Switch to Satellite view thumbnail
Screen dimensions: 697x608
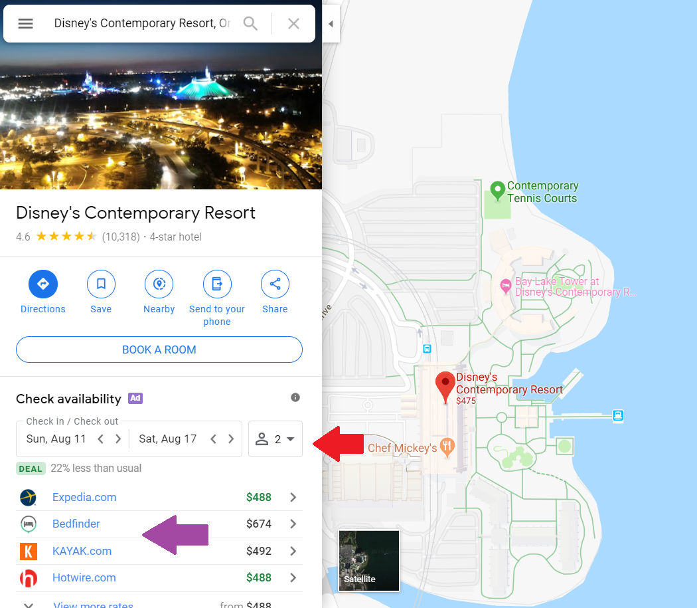coord(369,561)
